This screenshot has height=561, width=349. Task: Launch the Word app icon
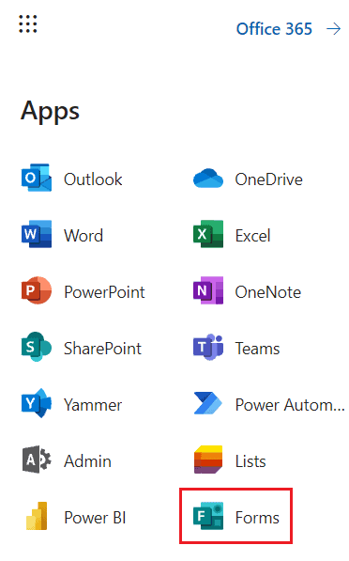37,234
